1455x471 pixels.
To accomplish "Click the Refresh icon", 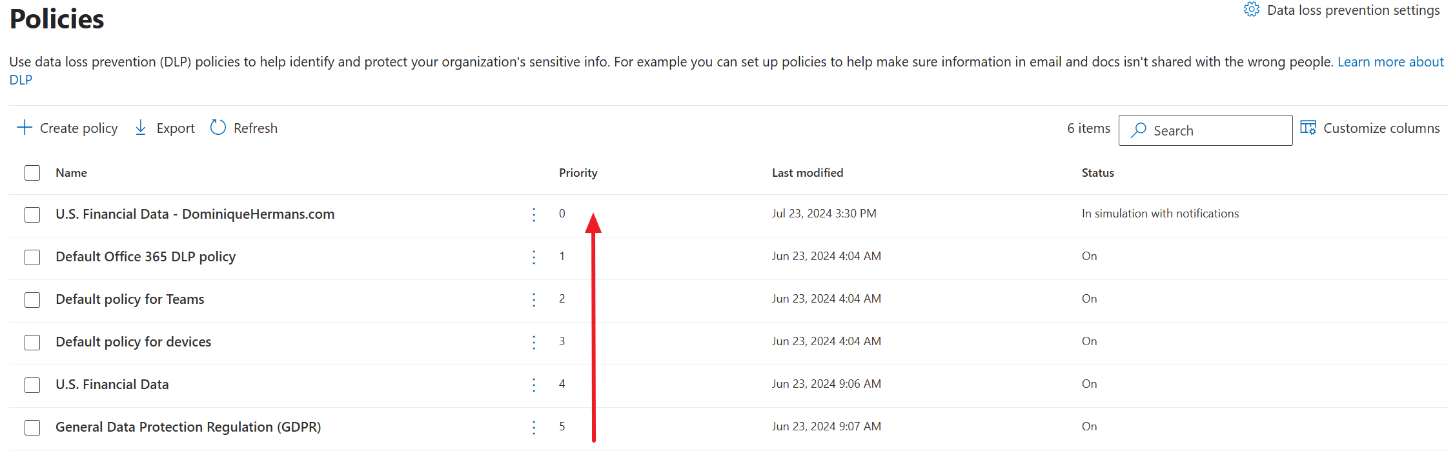I will (218, 127).
